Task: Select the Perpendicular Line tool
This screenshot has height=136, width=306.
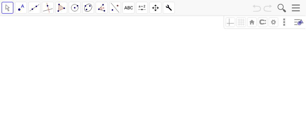Action: coord(48,8)
